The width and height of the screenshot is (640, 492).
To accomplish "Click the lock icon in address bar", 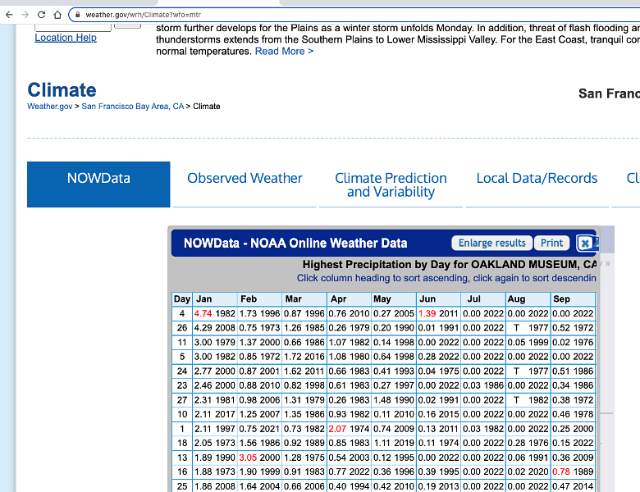I will pos(78,15).
